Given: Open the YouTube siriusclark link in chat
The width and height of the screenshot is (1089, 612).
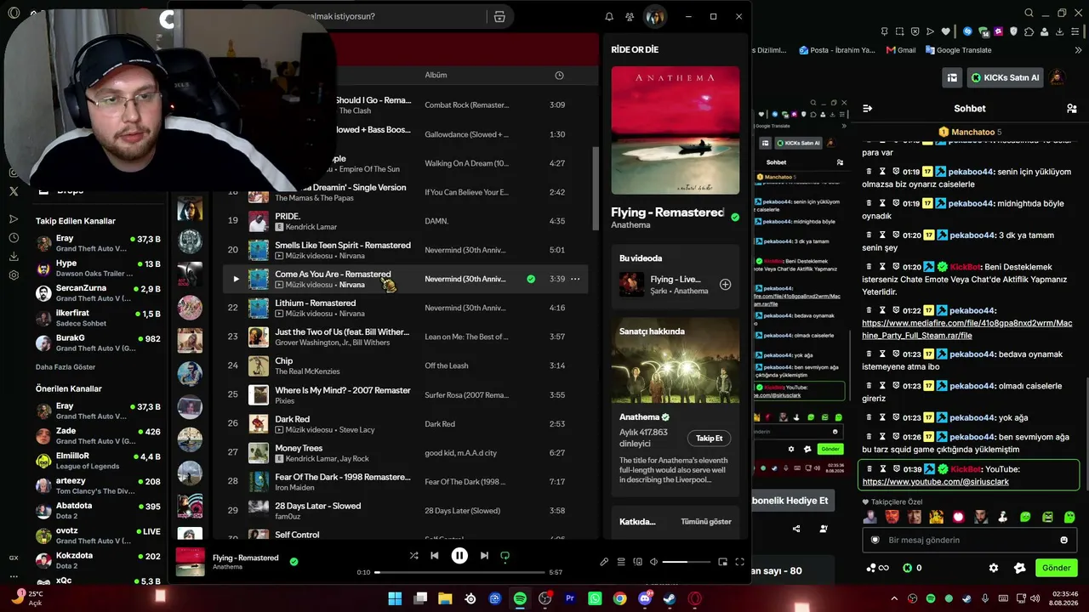Looking at the screenshot, I should [x=935, y=482].
